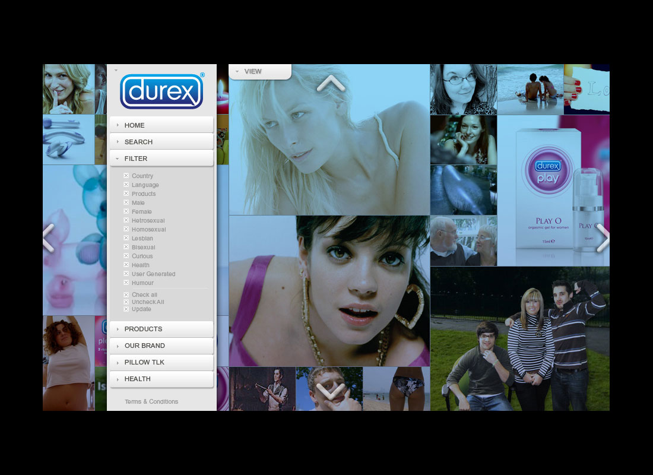Open the smiling red-haired woman thumbnail

click(464, 140)
